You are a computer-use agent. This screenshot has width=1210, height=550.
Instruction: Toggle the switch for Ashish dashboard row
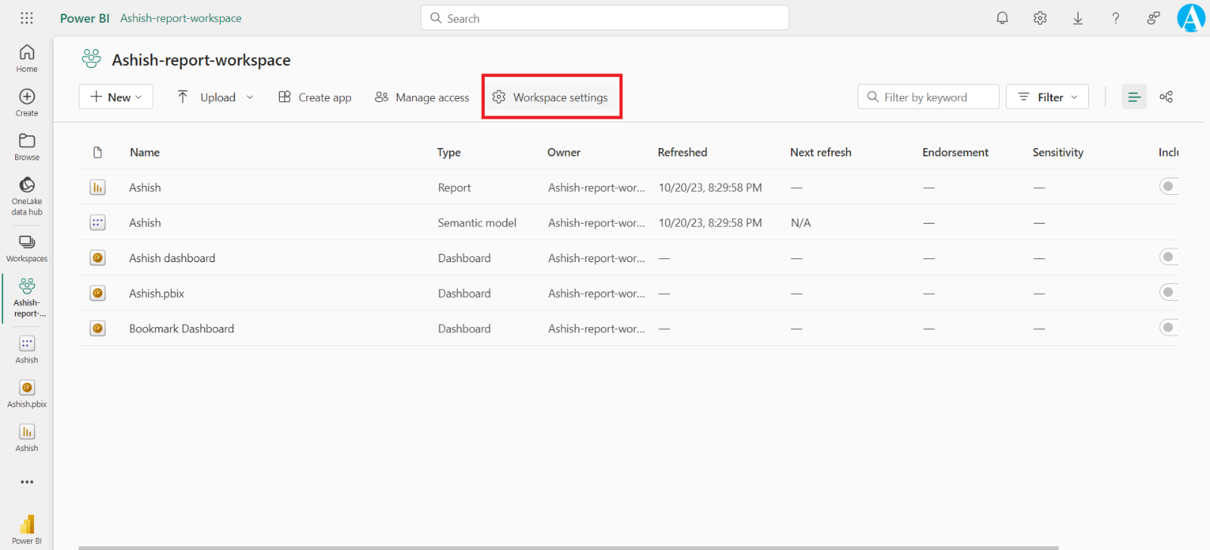[1168, 258]
